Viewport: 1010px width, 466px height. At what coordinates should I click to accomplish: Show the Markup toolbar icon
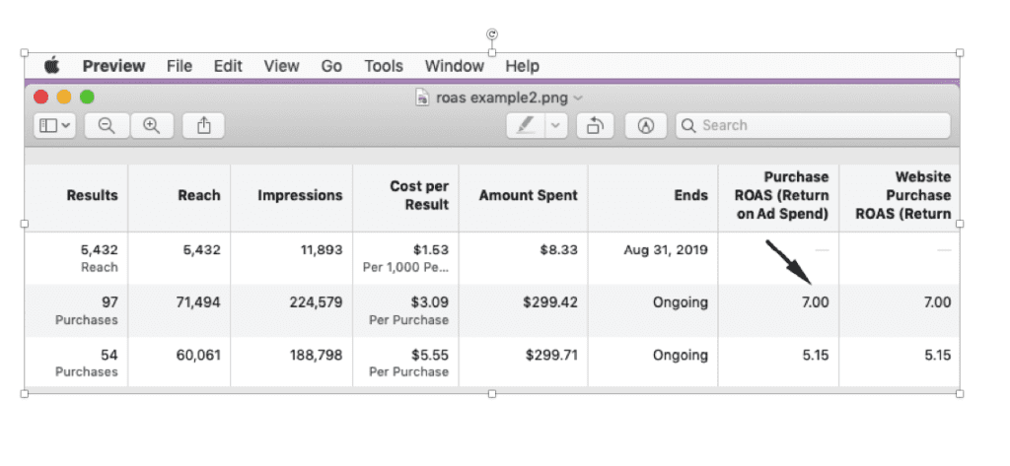click(x=646, y=125)
